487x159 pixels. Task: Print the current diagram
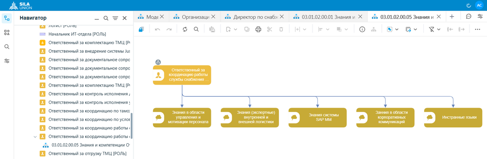[258, 29]
